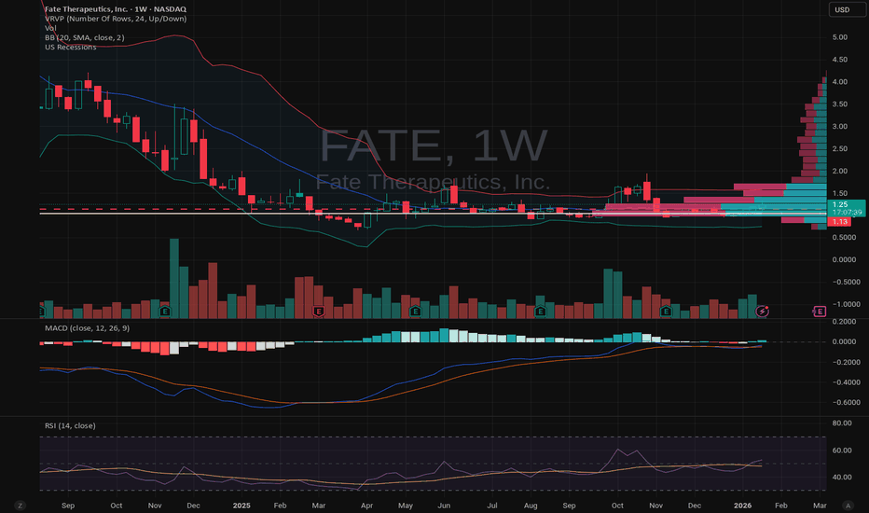Screen dimensions: 869x513
Task: Click the lightning bolt event icon
Action: click(764, 310)
